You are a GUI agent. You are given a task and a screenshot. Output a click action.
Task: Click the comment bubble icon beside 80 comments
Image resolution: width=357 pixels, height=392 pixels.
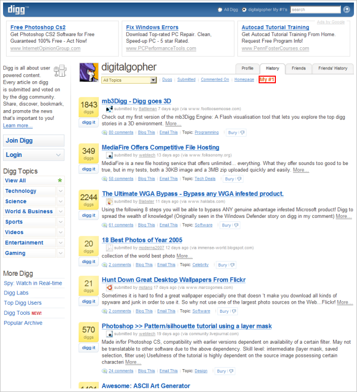tap(104, 133)
